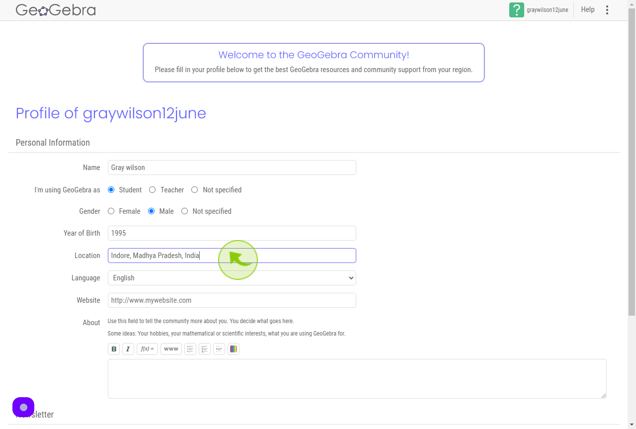Click the vertical page scrollbar
The image size is (636, 429).
click(x=632, y=162)
